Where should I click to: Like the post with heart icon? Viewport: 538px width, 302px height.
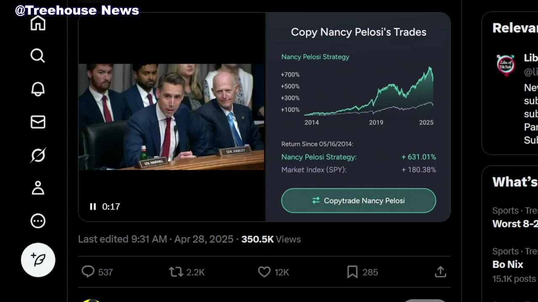tap(264, 272)
